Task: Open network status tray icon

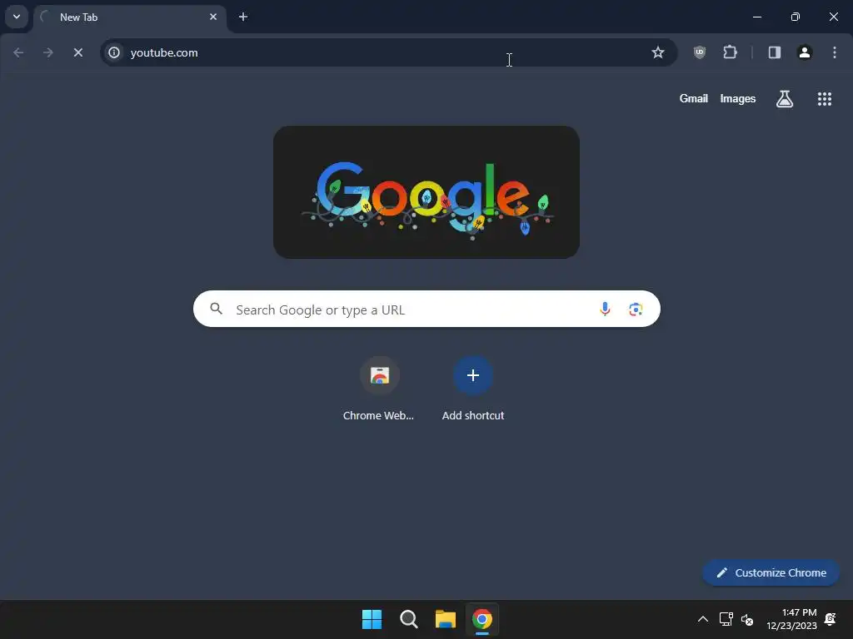Action: click(726, 619)
